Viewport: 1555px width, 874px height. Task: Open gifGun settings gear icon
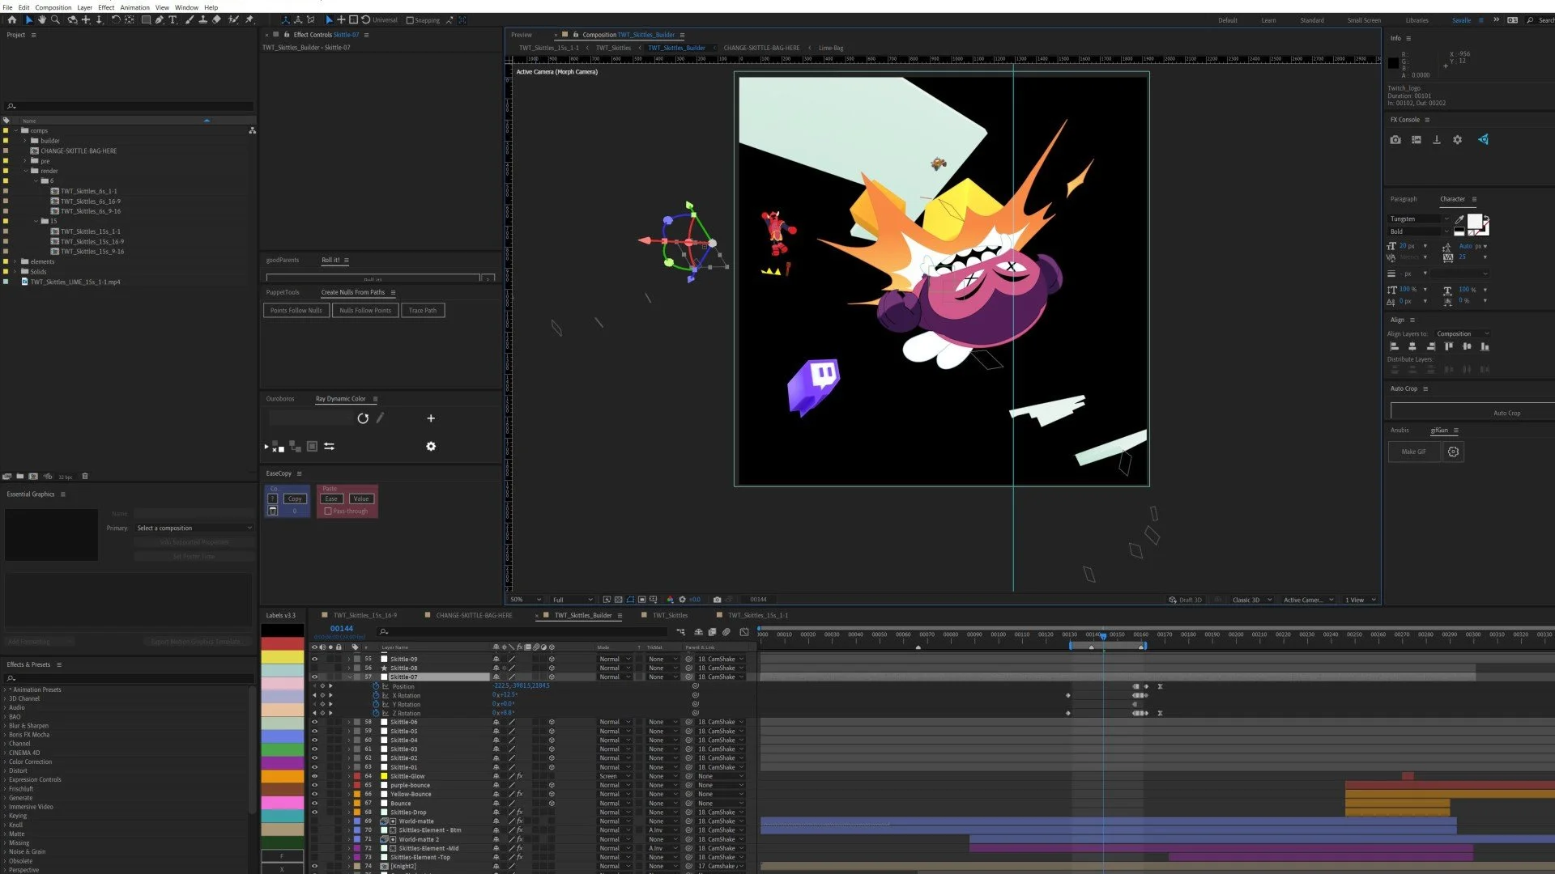1453,452
